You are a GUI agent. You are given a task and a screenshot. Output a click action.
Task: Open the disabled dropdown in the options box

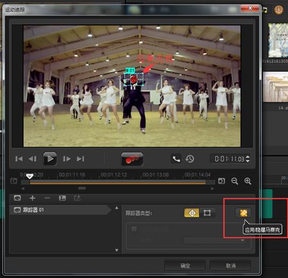click(214, 240)
